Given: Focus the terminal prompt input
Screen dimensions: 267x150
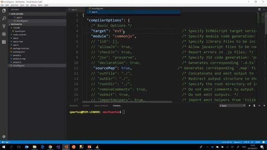Looking at the screenshot, I should 123,112.
